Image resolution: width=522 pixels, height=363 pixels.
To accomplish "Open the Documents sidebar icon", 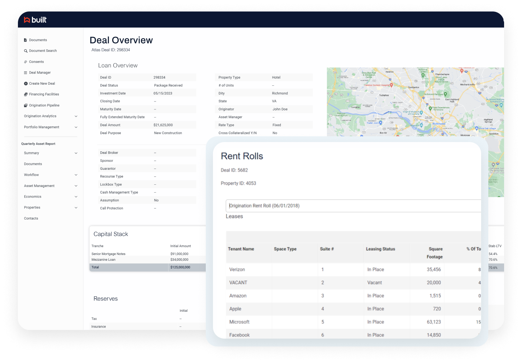I will [x=25, y=40].
